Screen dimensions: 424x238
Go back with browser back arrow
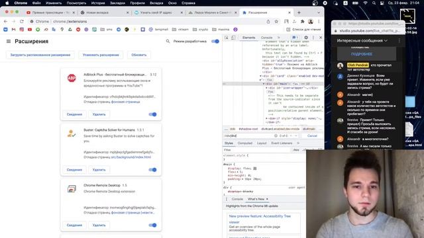(x=6, y=21)
